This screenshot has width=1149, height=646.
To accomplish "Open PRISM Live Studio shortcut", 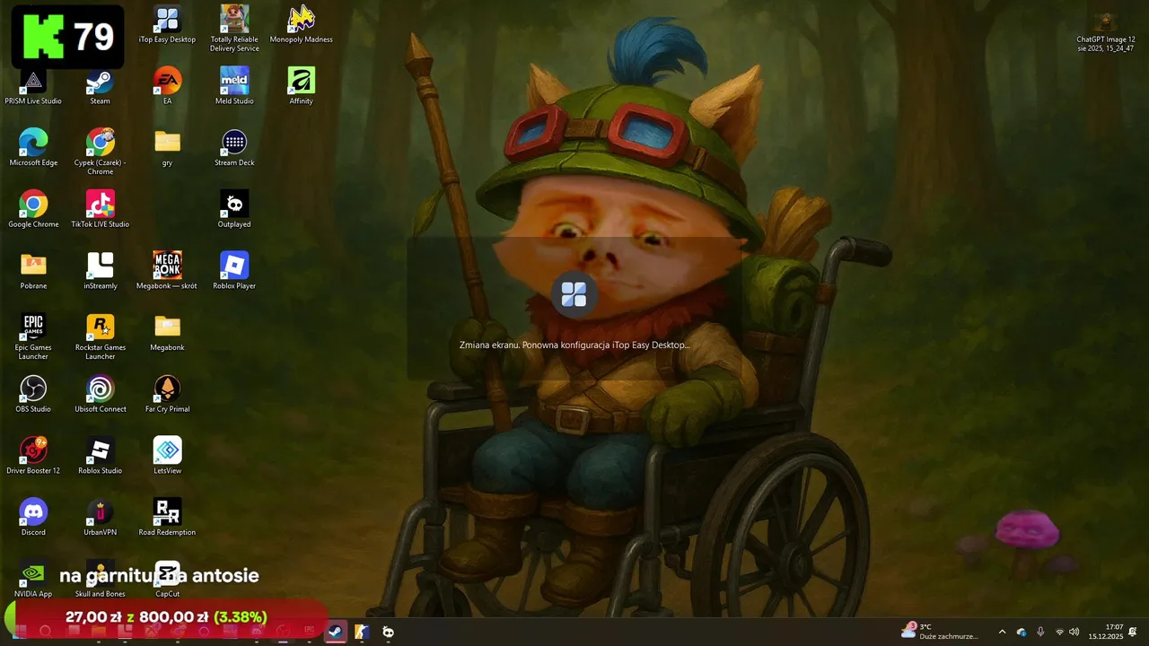I will 33,86.
